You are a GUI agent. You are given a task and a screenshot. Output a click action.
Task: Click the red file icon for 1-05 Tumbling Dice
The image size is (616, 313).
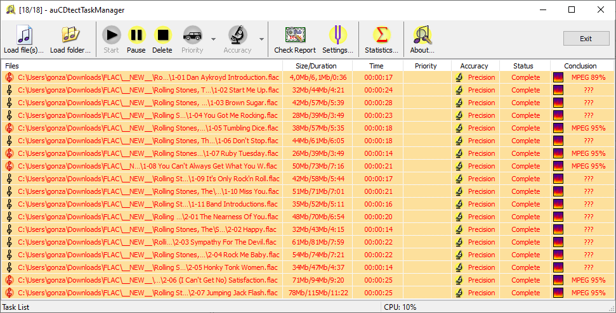tap(10, 128)
